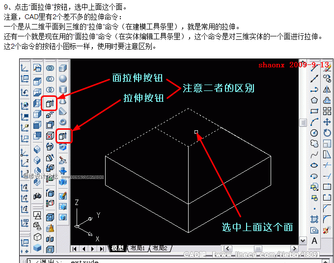Open the Camera view tool
334x263 pixels.
[x=37, y=196]
